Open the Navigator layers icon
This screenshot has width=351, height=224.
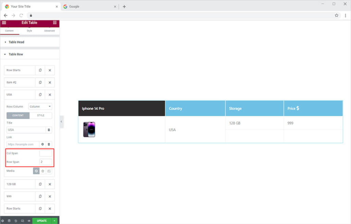pyautogui.click(x=9, y=221)
